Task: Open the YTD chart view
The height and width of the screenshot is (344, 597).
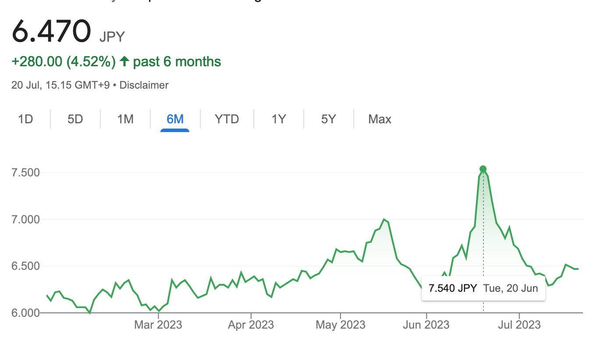Action: pyautogui.click(x=227, y=119)
